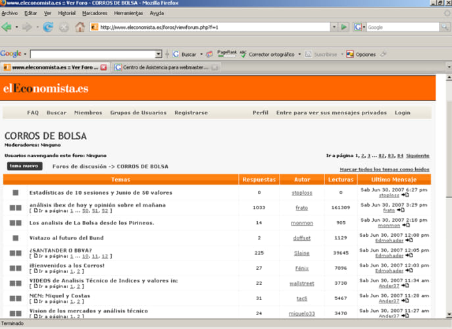The image size is (452, 329).
Task: Go to the Home page icon
Action: click(80, 27)
